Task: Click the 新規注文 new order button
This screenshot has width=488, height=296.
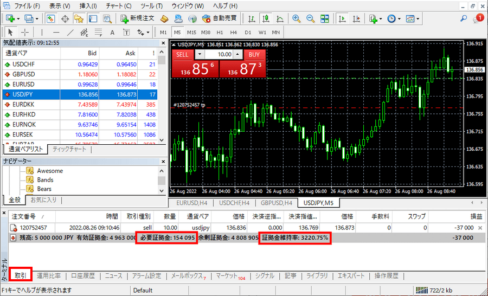Action: [137, 18]
